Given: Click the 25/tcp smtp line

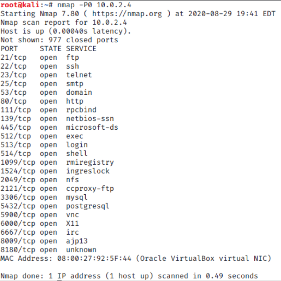Looking at the screenshot, I should (x=42, y=84).
